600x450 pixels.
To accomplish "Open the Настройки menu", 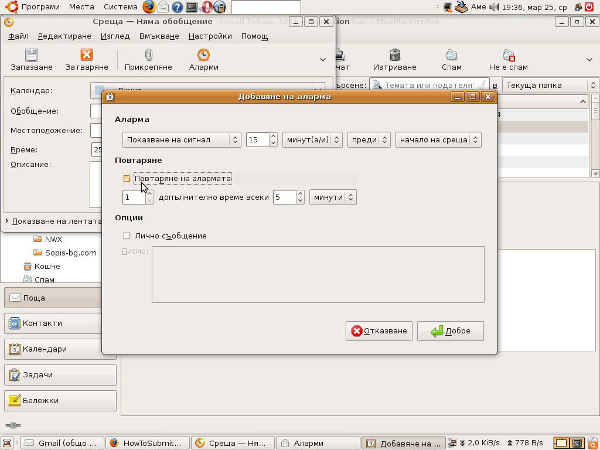I will pos(210,36).
